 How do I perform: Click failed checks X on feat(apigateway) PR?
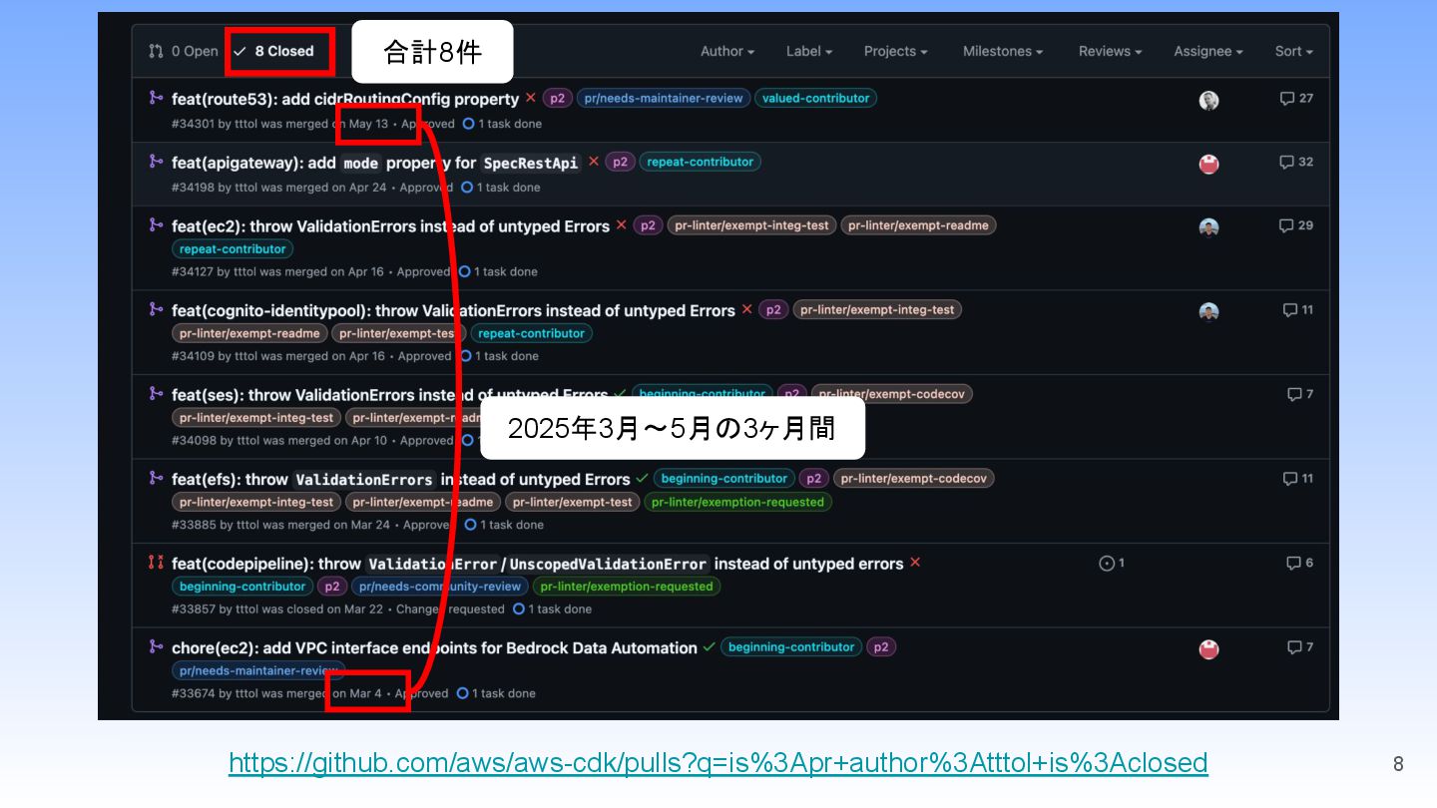tap(594, 162)
